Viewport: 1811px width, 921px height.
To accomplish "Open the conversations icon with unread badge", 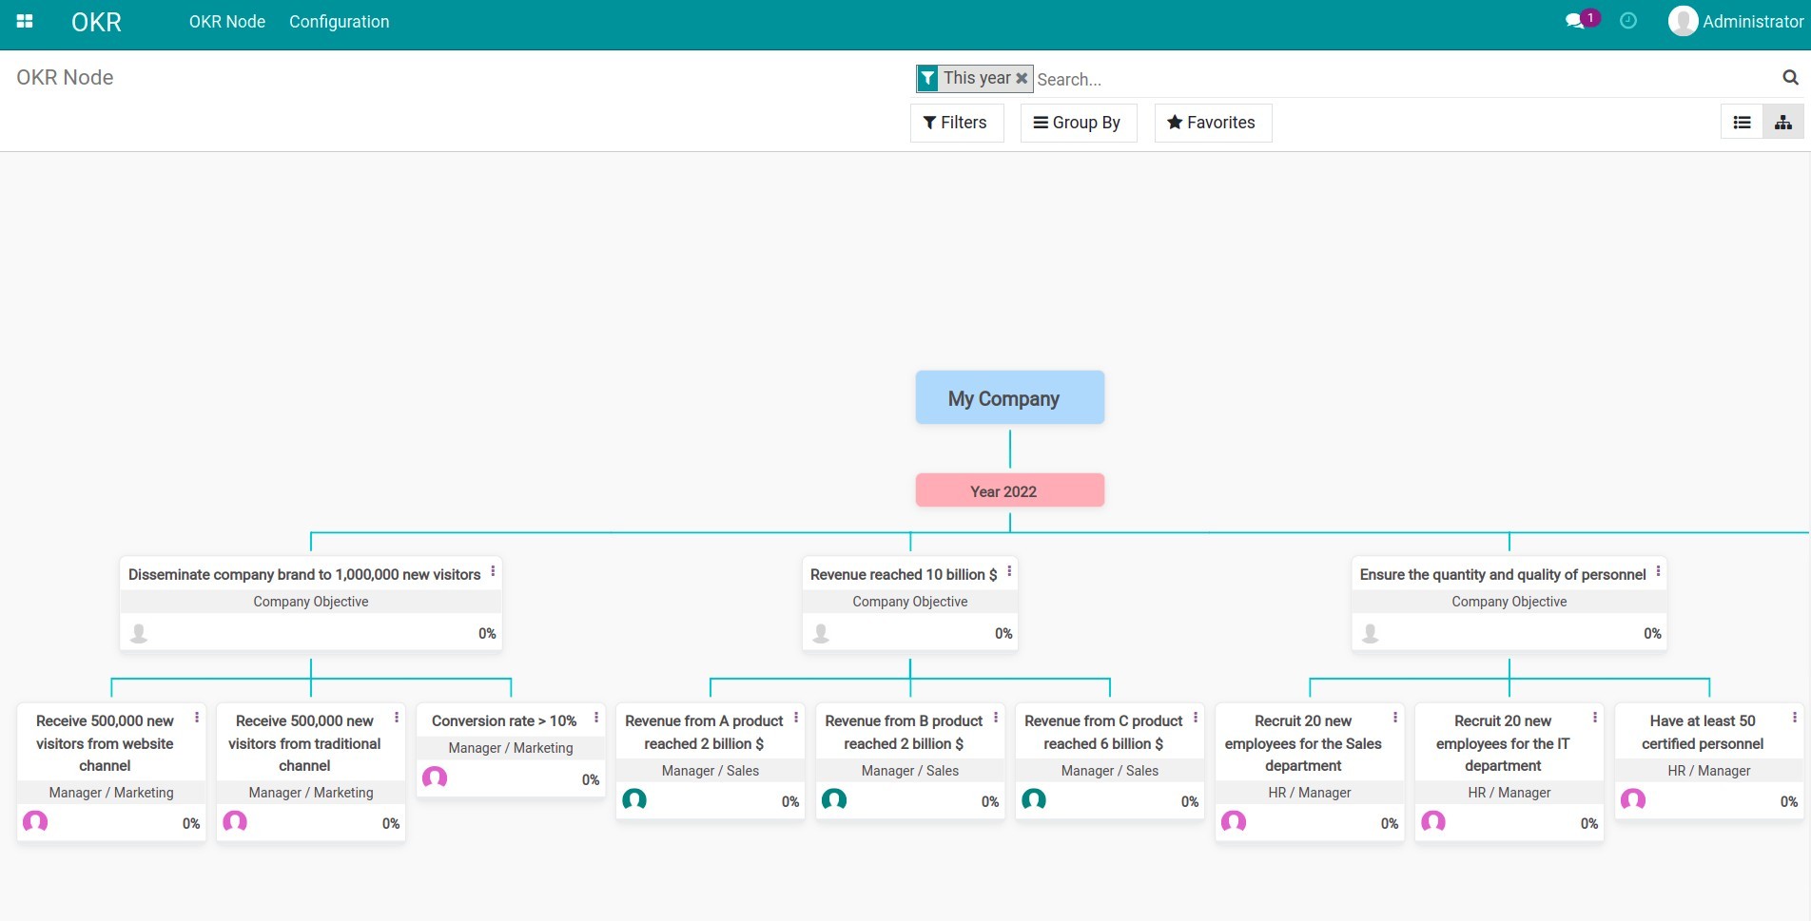I will pos(1574,19).
